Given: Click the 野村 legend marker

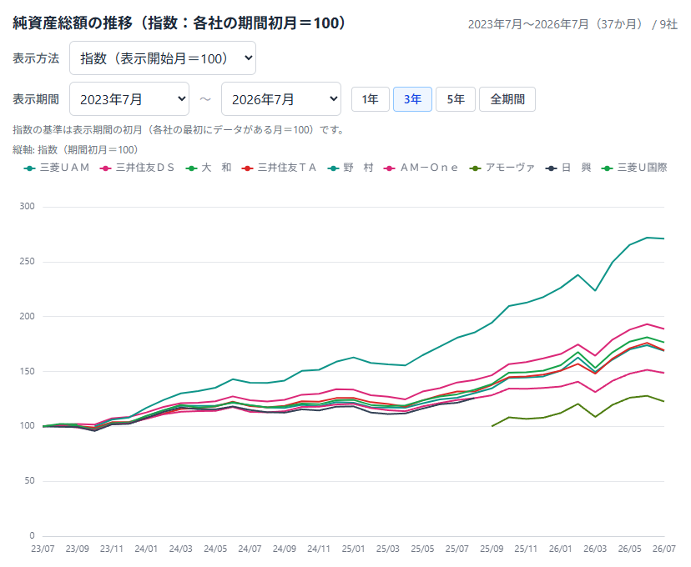Looking at the screenshot, I should click(x=334, y=168).
